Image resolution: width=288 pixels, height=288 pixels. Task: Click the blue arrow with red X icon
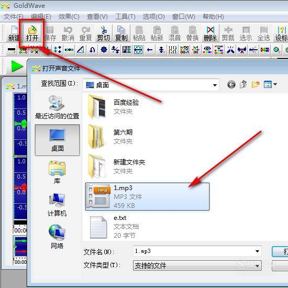tap(242, 50)
